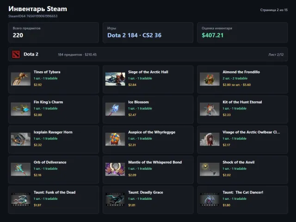The width and height of the screenshot is (296, 222).
Task: Click Visage of the Arctic Owlbear title
Action: (x=251, y=132)
